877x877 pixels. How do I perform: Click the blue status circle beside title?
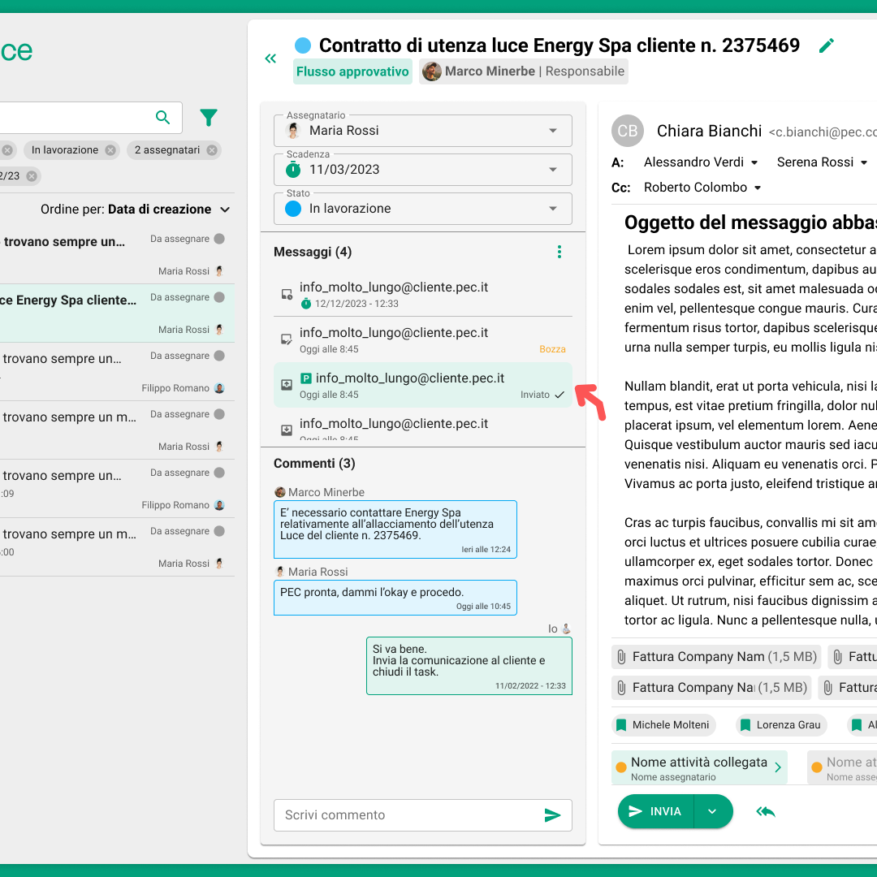[303, 45]
